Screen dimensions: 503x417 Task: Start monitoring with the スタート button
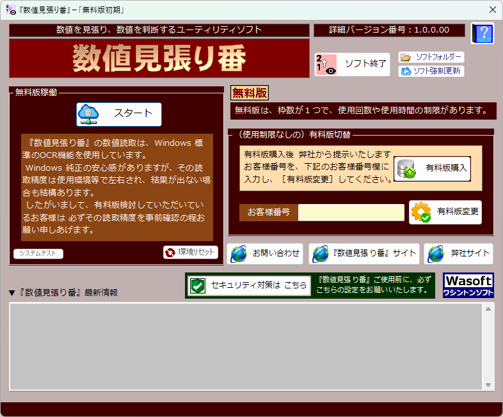pyautogui.click(x=119, y=114)
